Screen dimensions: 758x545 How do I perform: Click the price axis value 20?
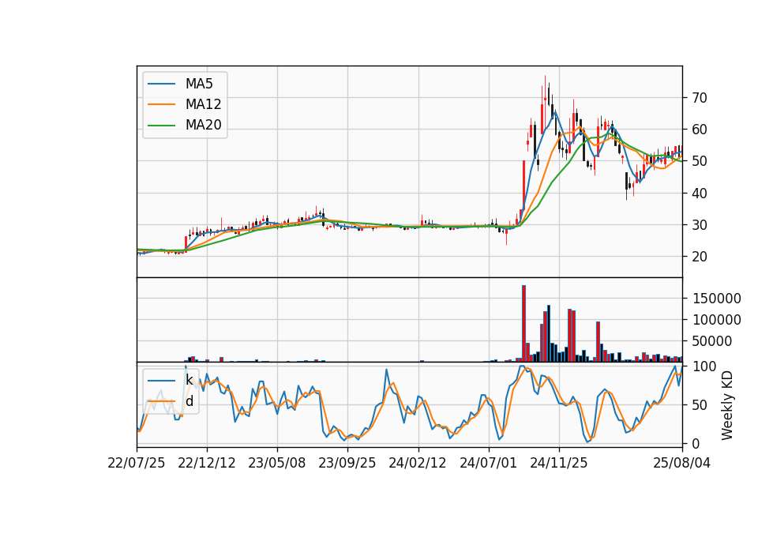click(700, 257)
